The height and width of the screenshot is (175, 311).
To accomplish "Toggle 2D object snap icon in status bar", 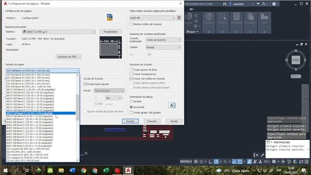I will point(240,161).
